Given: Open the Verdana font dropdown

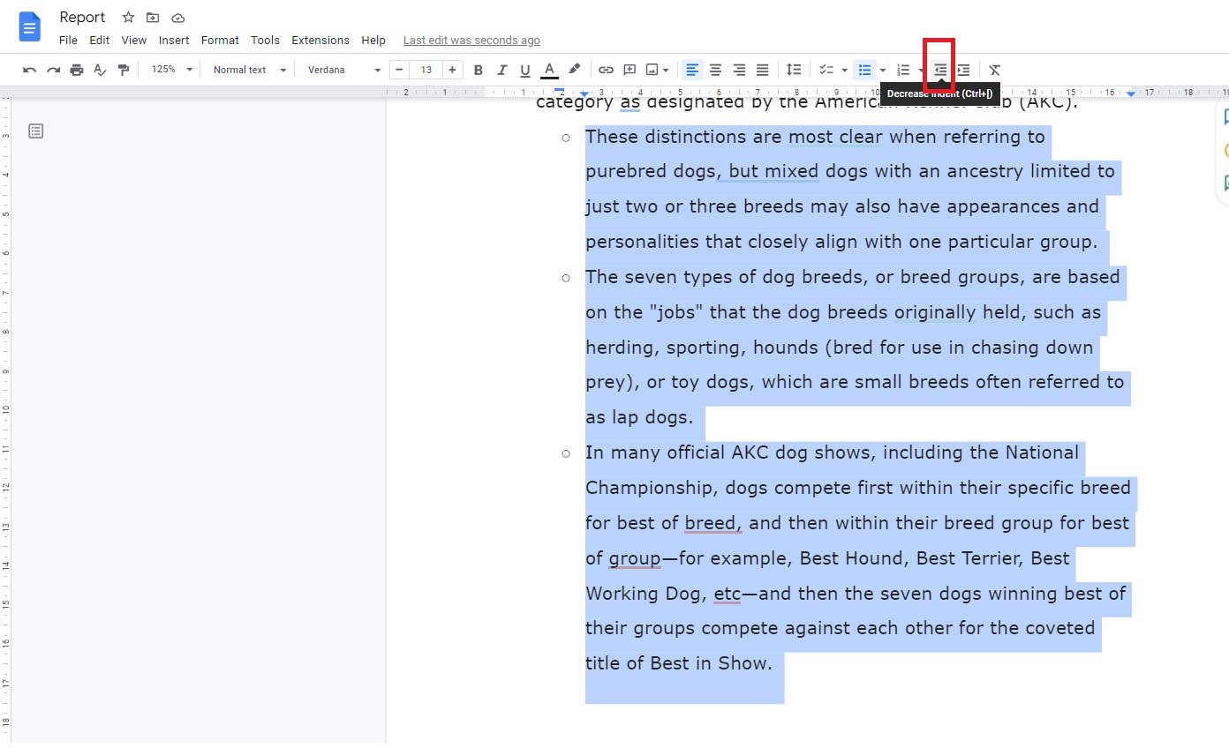Looking at the screenshot, I should coord(343,70).
